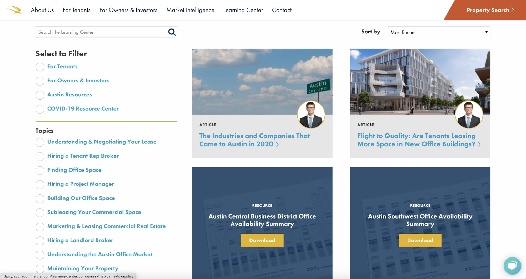Viewport: 526px width, 279px height.
Task: Toggle Maintaining Your Property topic radio
Action: [40, 269]
